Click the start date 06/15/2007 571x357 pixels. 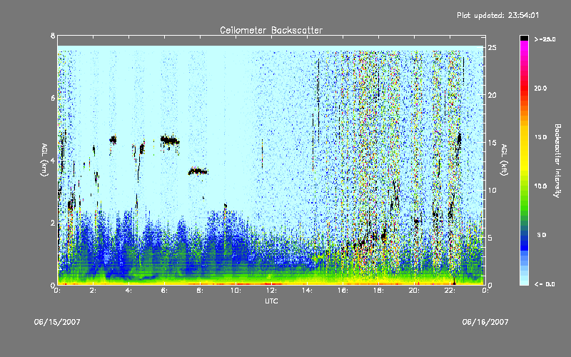pyautogui.click(x=57, y=322)
